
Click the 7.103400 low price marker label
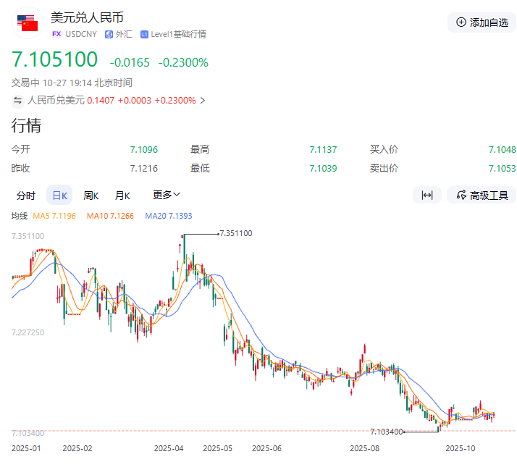387,432
